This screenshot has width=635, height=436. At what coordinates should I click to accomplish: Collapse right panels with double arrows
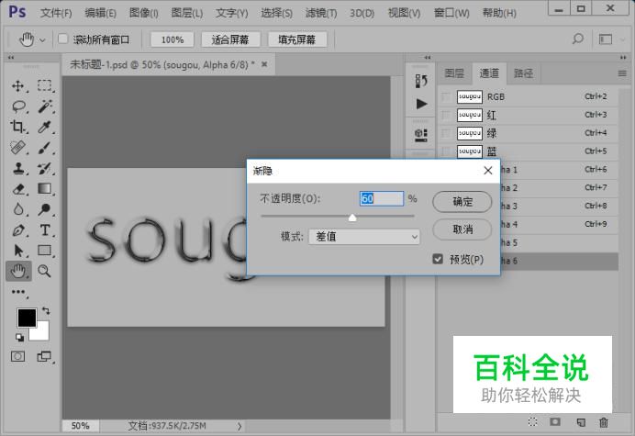(623, 58)
